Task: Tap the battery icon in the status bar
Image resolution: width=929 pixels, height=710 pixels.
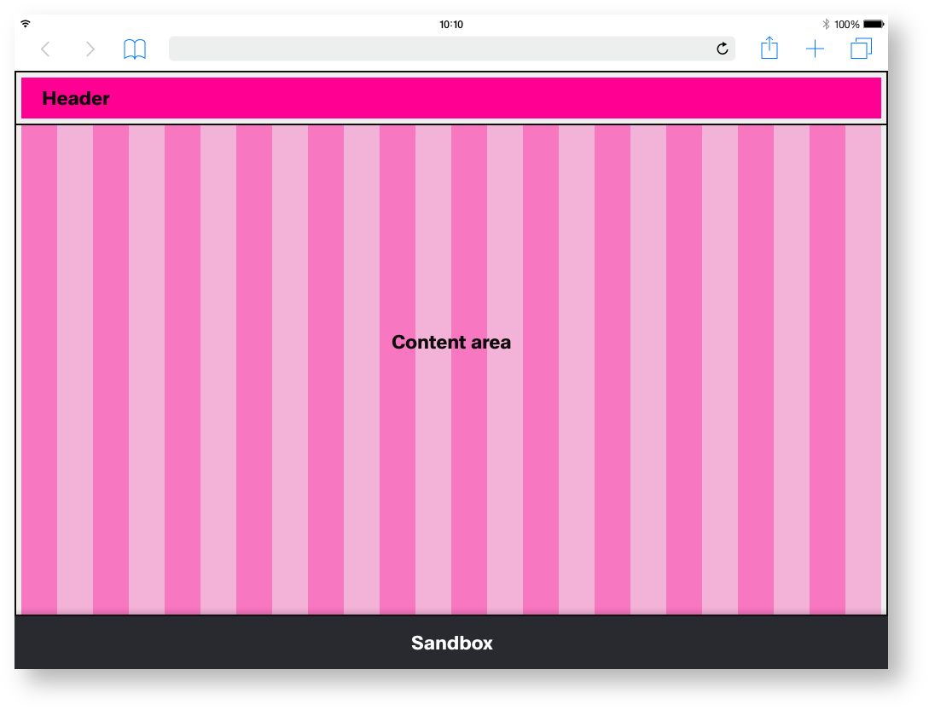Action: click(x=874, y=25)
